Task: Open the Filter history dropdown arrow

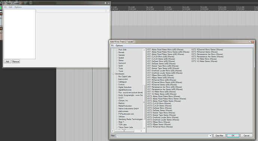Action: pyautogui.click(x=210, y=136)
